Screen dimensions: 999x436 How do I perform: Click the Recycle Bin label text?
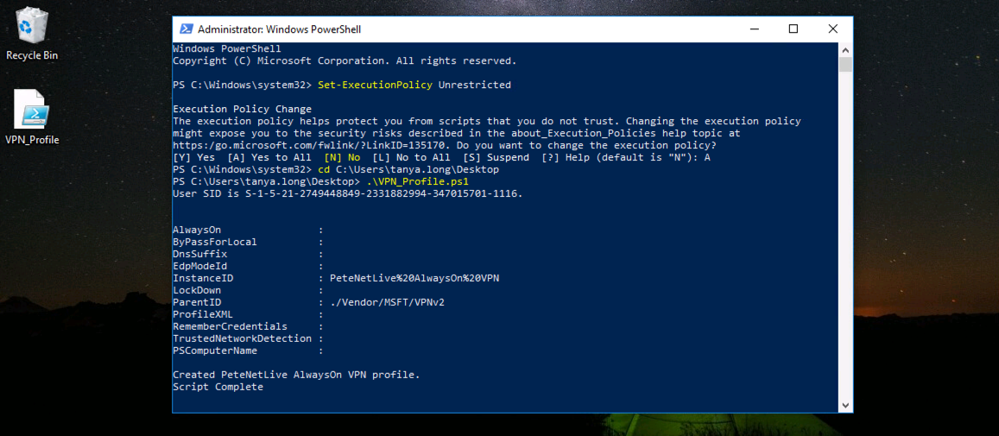coord(32,55)
